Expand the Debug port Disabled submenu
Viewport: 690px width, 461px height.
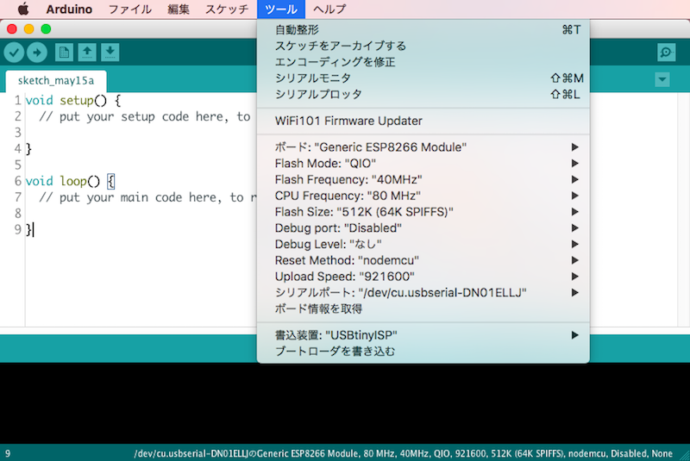point(423,228)
